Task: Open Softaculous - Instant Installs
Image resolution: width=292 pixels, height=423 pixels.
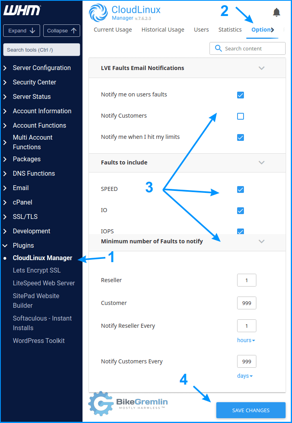Action: (42, 323)
